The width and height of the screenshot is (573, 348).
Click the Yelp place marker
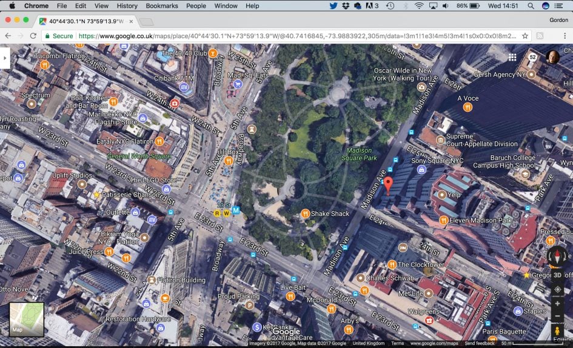(x=442, y=195)
